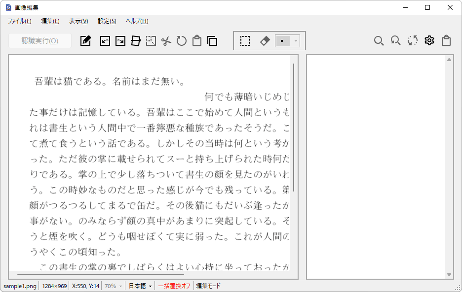
Task: Click the 1284×969 image size entry
Action: (x=54, y=286)
